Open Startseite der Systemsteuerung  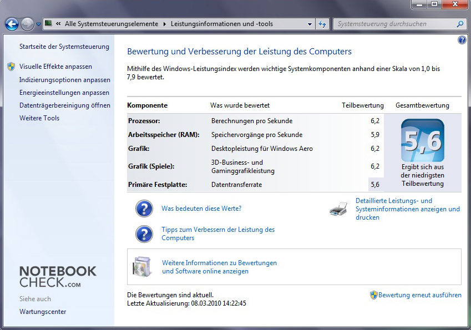[x=64, y=47]
